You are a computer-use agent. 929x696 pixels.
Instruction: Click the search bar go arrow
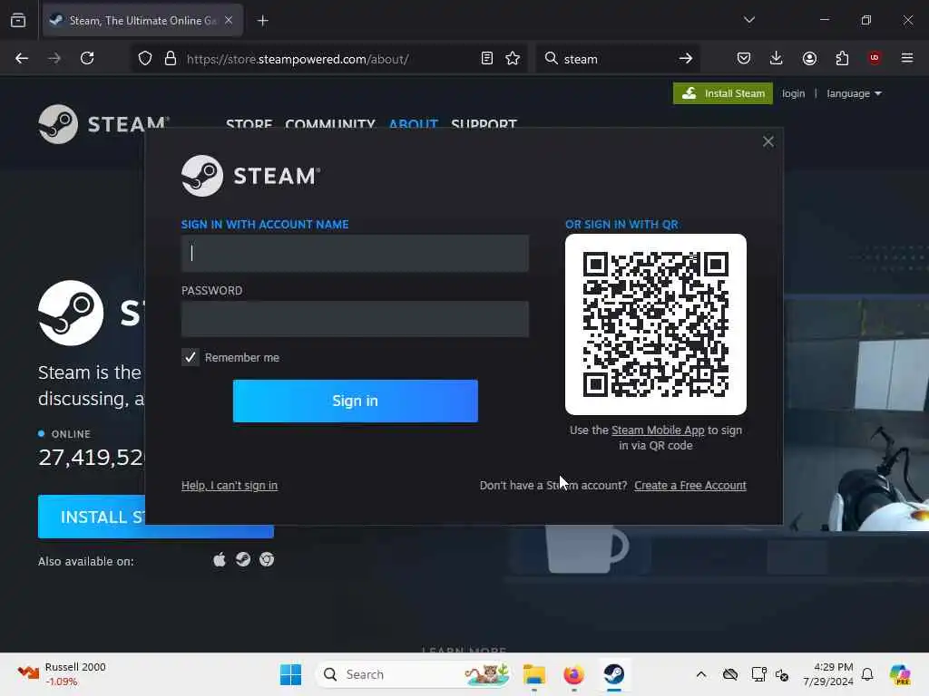click(x=686, y=58)
